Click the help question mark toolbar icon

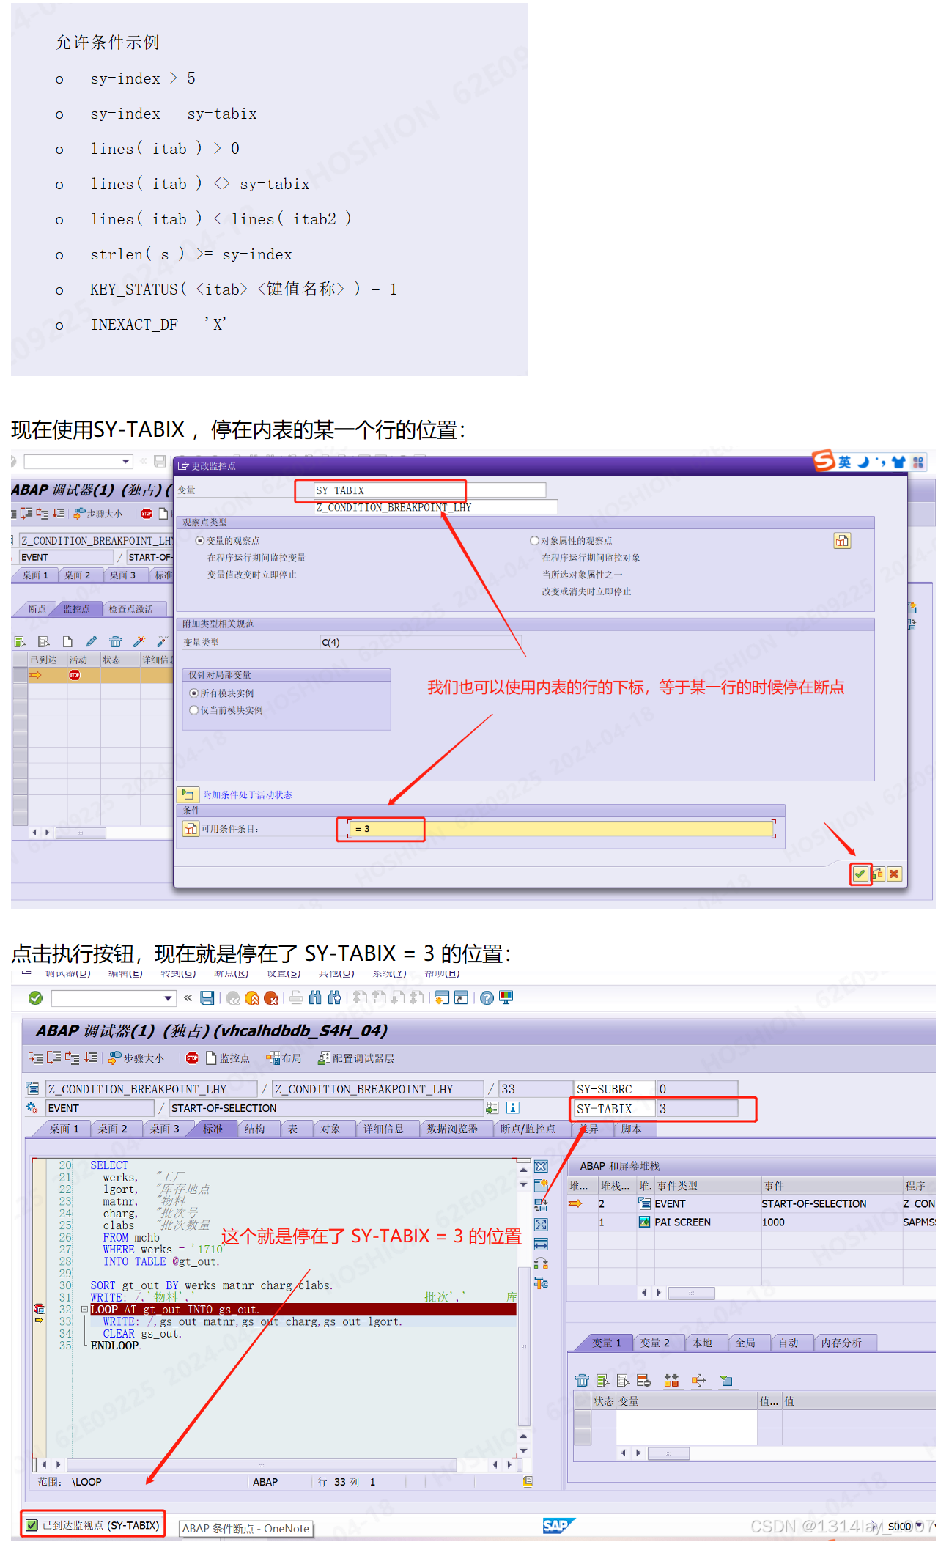(x=487, y=997)
